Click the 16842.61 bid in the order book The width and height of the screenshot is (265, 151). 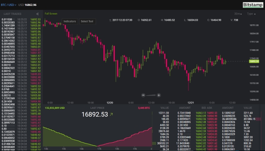tap(201, 125)
